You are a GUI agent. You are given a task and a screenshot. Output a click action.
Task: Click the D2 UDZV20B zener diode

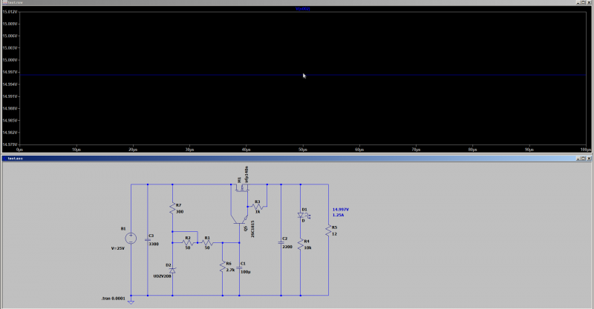pyautogui.click(x=172, y=271)
